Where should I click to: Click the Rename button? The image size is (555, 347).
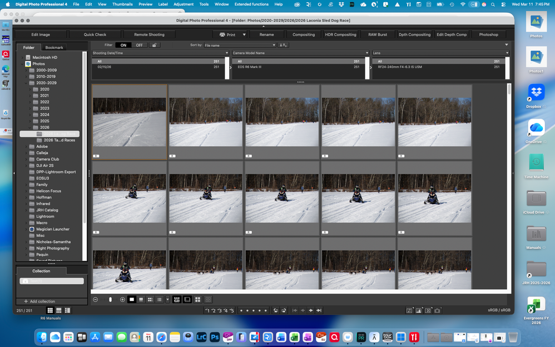[266, 34]
